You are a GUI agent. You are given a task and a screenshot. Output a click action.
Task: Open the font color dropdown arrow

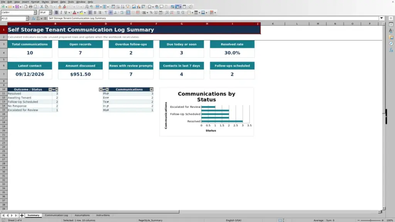(x=78, y=12)
